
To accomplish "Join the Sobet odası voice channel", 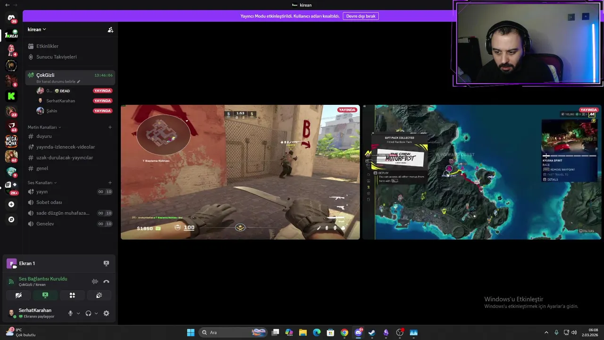I will (70, 202).
